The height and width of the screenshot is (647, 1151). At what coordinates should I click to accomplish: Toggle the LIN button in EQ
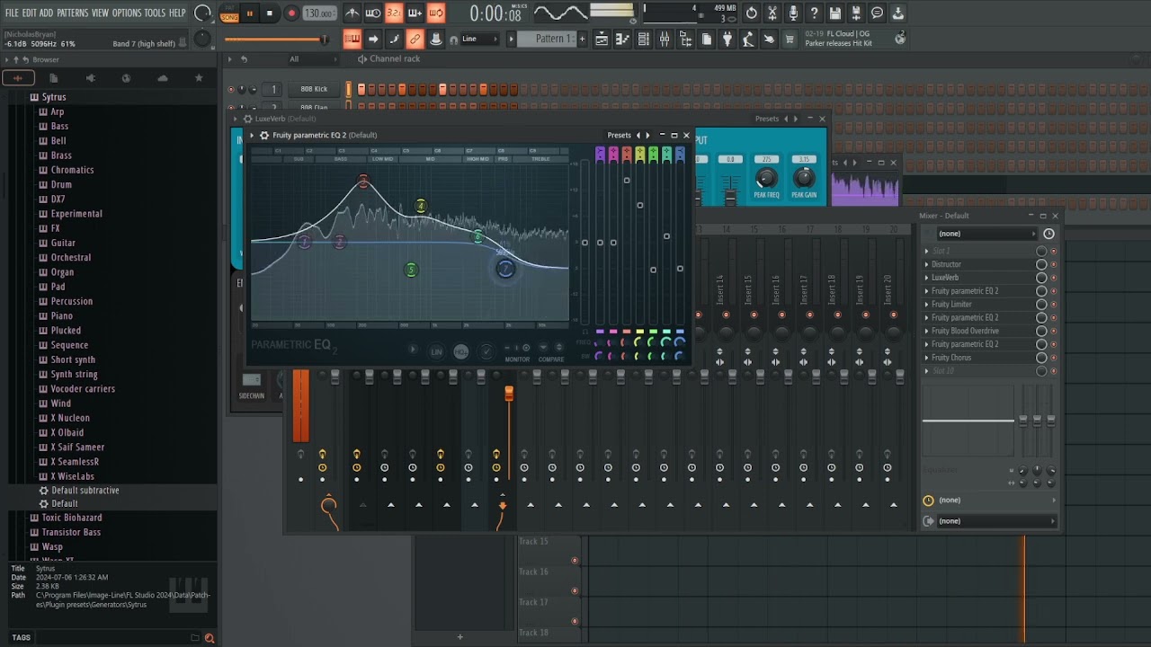[436, 352]
